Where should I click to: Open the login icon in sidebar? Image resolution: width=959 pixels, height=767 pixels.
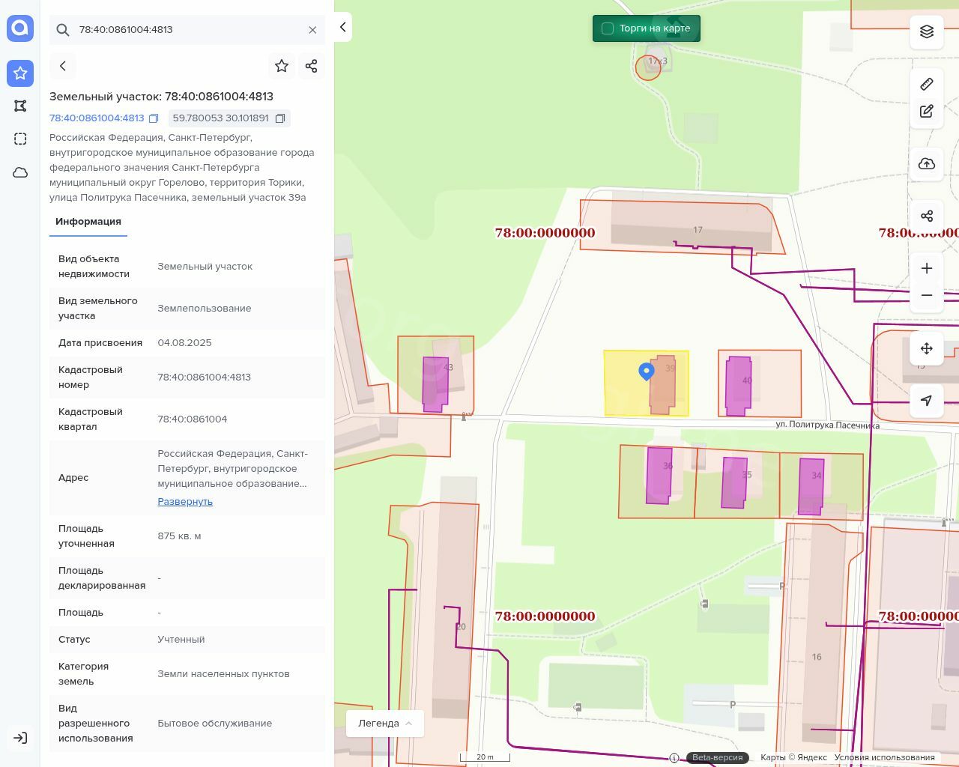tap(20, 738)
